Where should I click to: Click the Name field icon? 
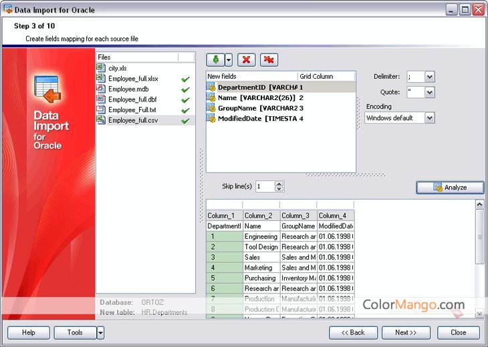(211, 97)
